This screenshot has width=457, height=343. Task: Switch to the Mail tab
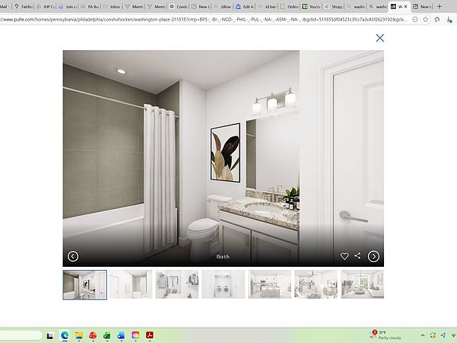tap(5, 6)
